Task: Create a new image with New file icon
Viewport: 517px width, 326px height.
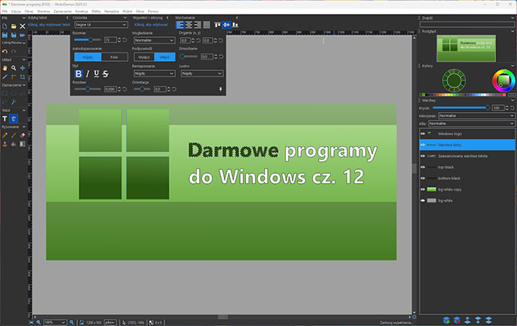Action: point(5,26)
